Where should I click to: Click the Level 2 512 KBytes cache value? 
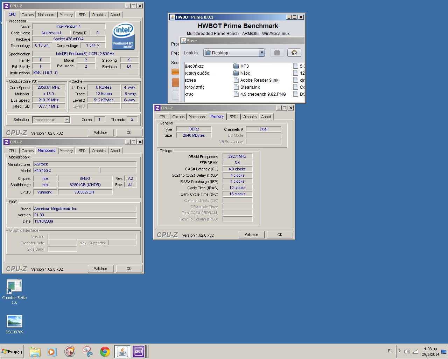[104, 100]
